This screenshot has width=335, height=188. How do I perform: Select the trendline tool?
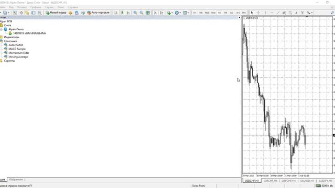pyautogui.click(x=278, y=13)
